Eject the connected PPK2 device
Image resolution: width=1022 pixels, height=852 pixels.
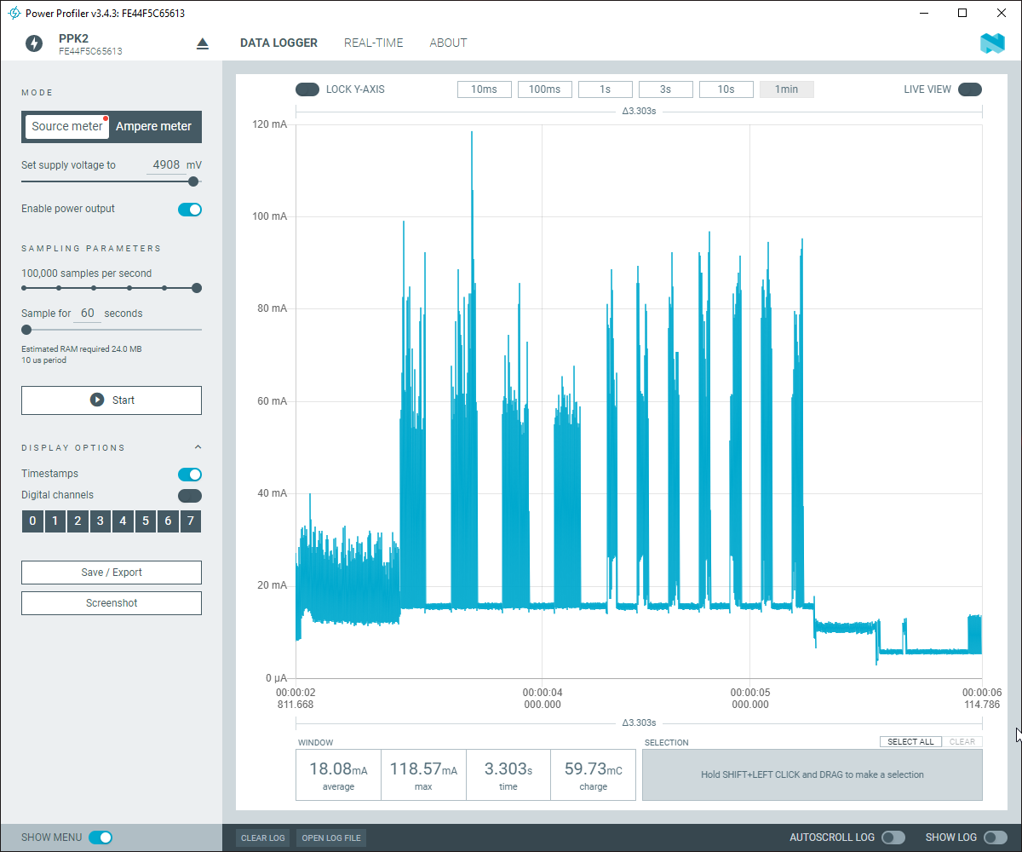click(202, 42)
